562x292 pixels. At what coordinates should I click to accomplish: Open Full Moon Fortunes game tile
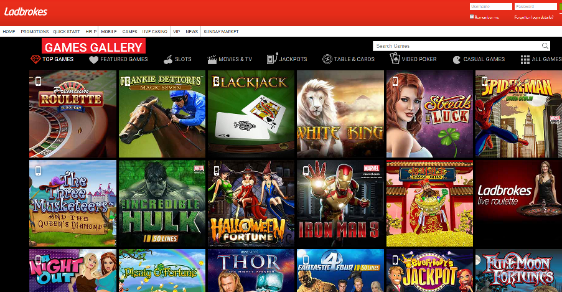click(518, 270)
